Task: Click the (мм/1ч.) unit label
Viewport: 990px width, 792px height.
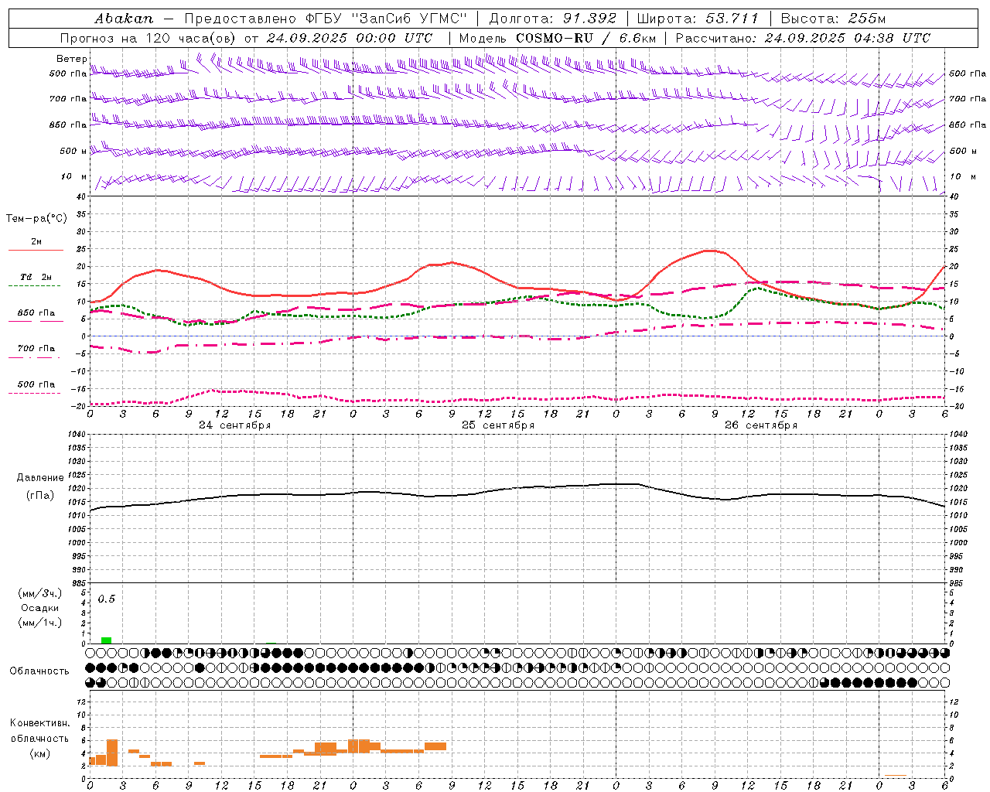Action: coord(39,623)
